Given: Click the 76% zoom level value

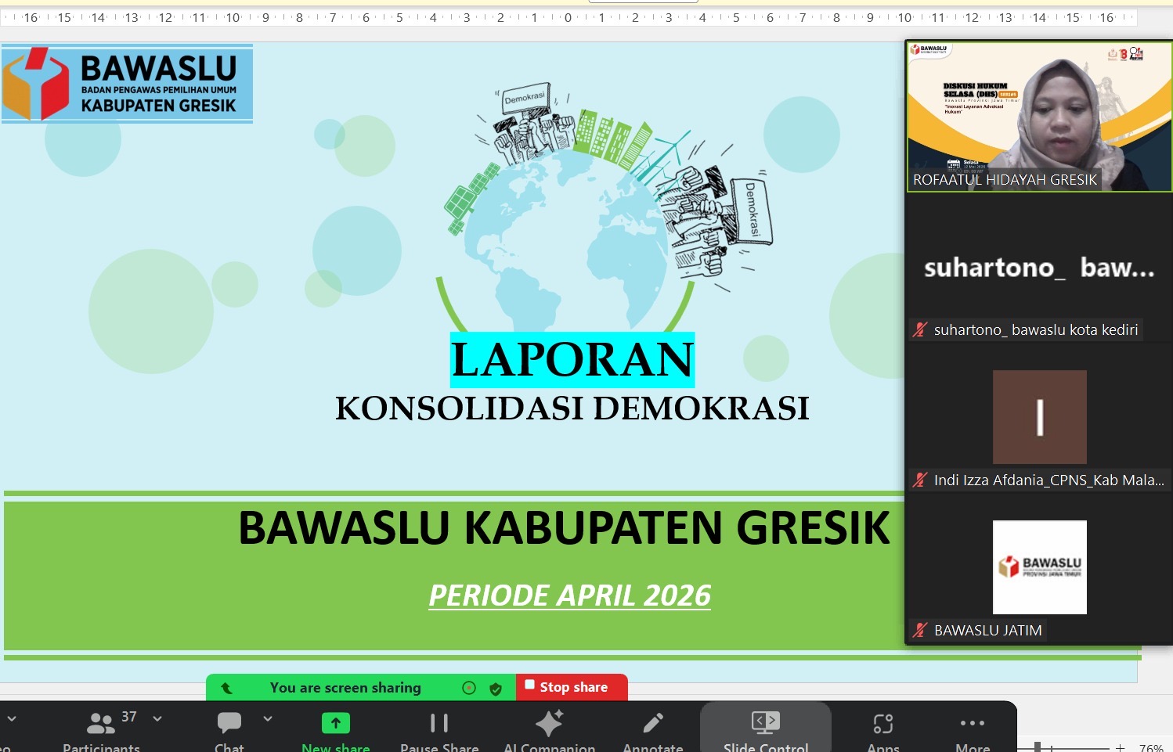Looking at the screenshot, I should click(1151, 747).
